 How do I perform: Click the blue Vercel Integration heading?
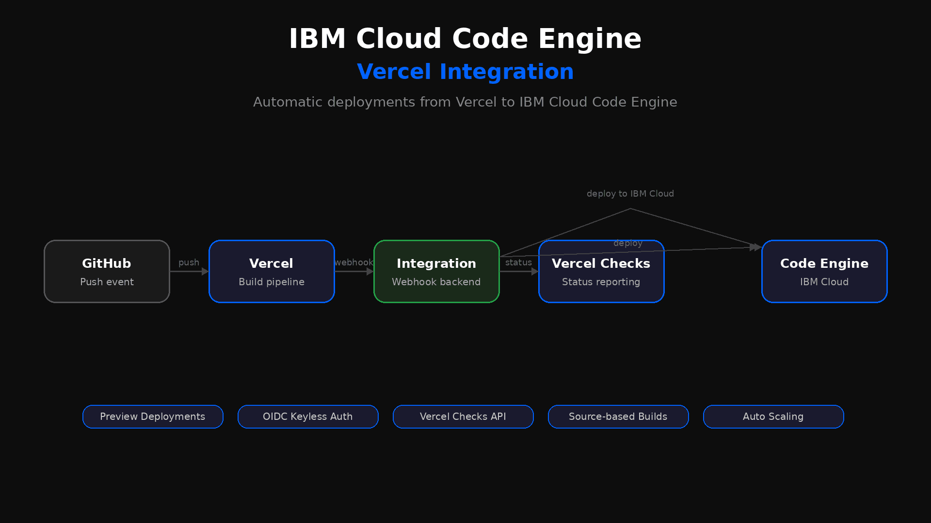point(465,72)
